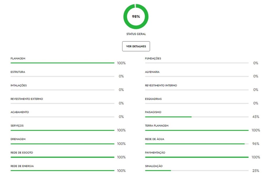The height and width of the screenshot is (176, 263).
Task: Click the VER DETALHES button
Action: (136, 46)
